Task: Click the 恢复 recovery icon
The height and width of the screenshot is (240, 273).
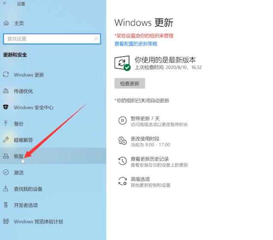Action: pos(6,156)
